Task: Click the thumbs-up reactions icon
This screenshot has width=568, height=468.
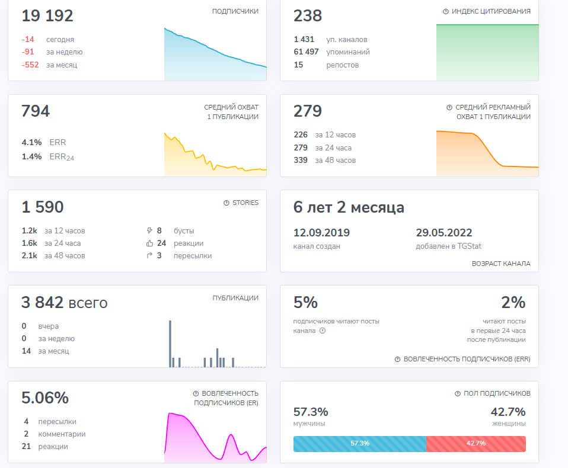Action: tap(149, 243)
